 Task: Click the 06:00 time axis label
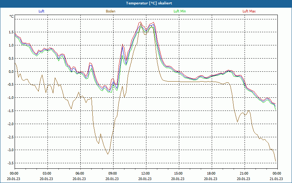[x=80, y=173]
